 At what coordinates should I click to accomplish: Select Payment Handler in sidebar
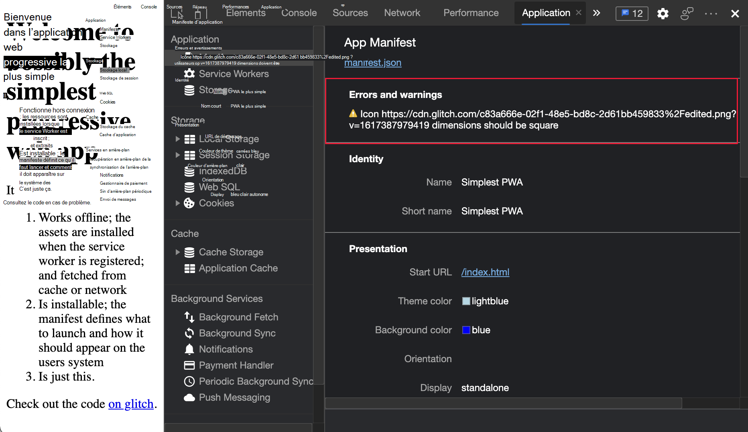[x=236, y=365]
